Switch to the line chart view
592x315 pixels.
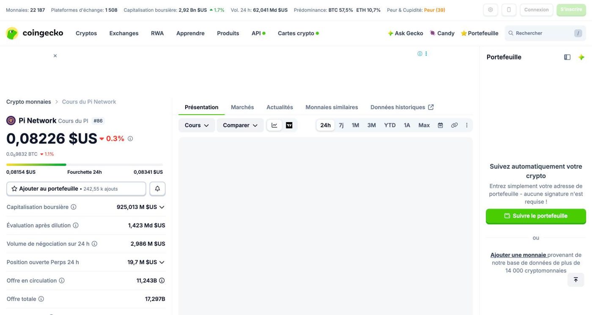[x=274, y=125]
